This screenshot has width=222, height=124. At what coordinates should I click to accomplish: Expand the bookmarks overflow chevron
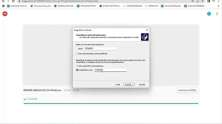click(218, 6)
